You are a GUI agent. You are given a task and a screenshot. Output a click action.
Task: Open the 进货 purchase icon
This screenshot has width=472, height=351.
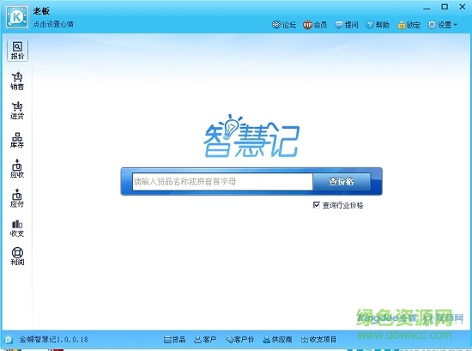pos(17,111)
